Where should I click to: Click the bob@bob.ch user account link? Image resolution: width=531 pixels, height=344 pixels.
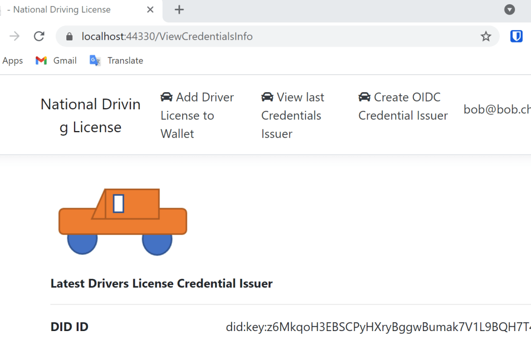coord(497,109)
